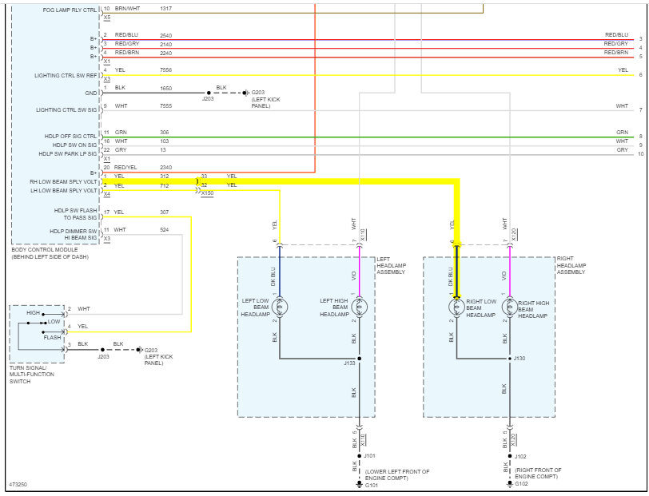Click the BRN/WHT wire color label
Screen dimensions: 649x496
point(128,9)
